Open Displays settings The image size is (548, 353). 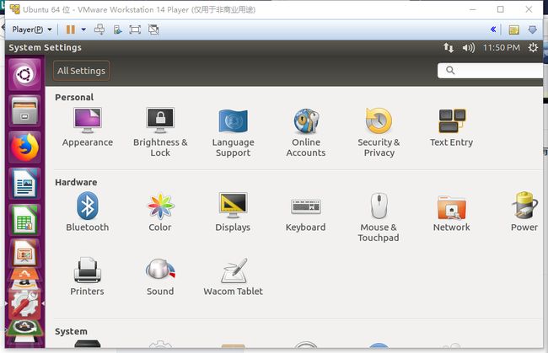233,212
